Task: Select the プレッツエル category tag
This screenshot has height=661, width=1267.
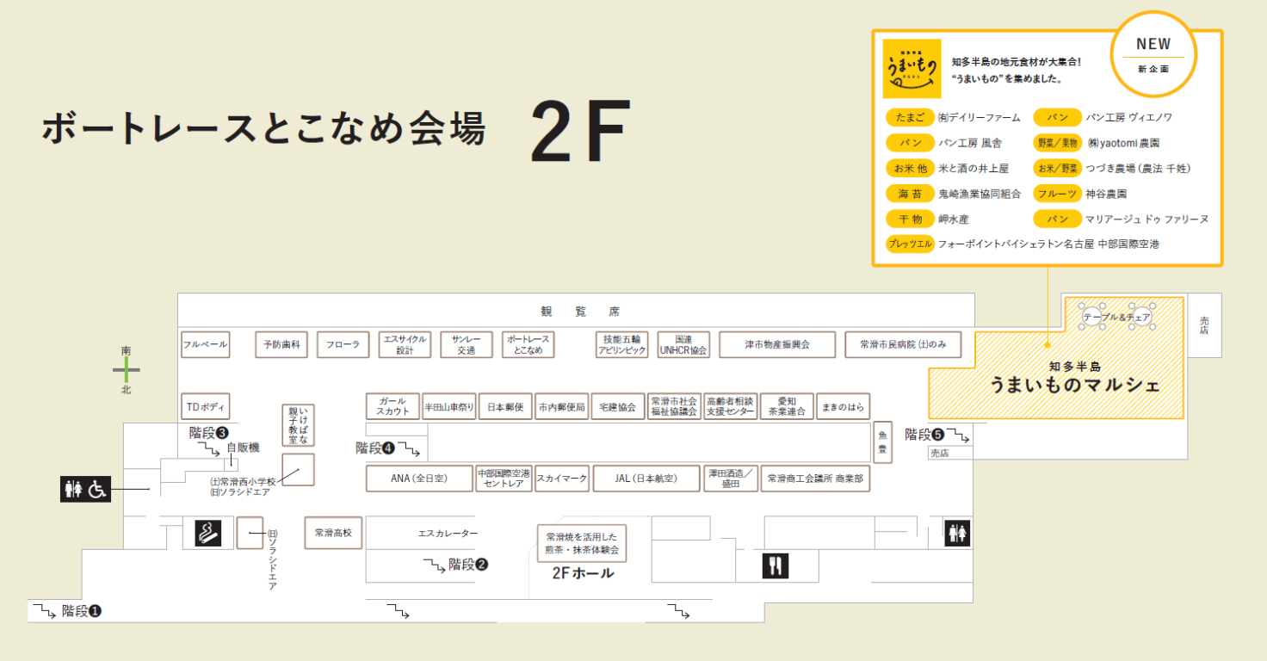Action: pos(910,244)
